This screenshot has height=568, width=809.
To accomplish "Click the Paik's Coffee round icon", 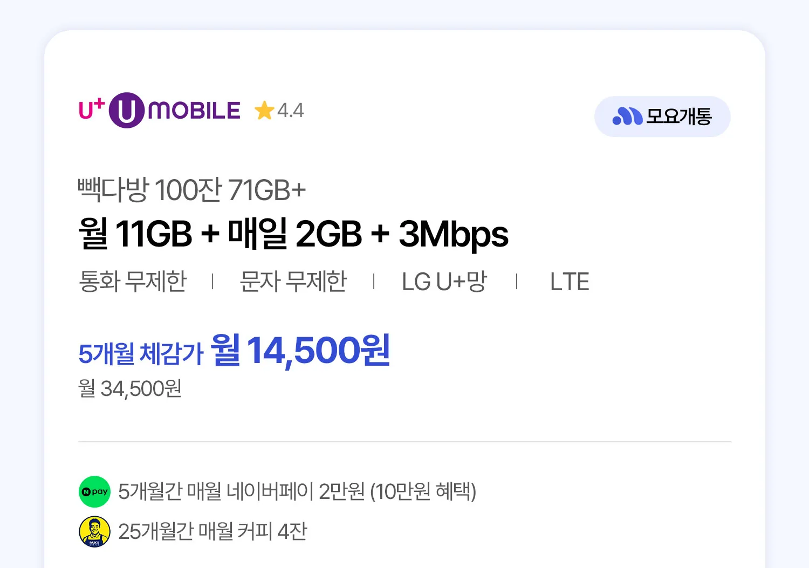I will [x=94, y=531].
